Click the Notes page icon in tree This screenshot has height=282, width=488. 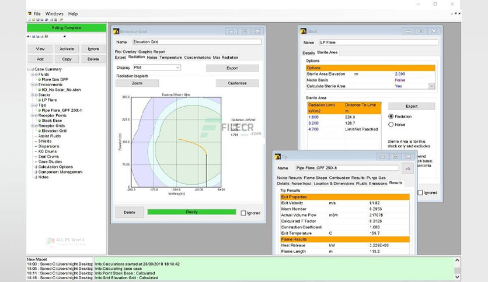[x=36, y=177]
